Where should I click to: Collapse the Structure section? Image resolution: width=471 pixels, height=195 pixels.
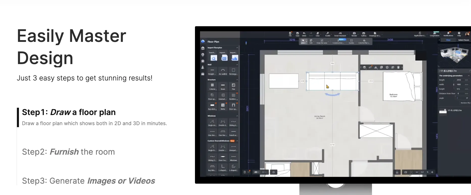click(237, 80)
